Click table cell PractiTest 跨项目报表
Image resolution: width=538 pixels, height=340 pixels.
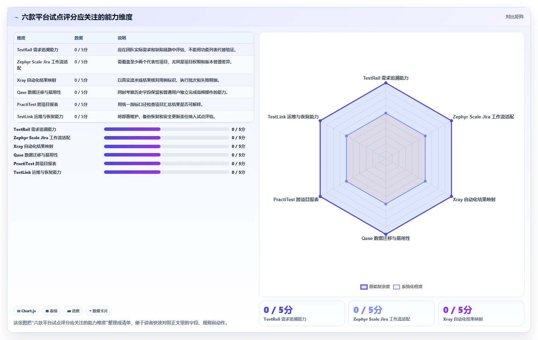tap(37, 105)
